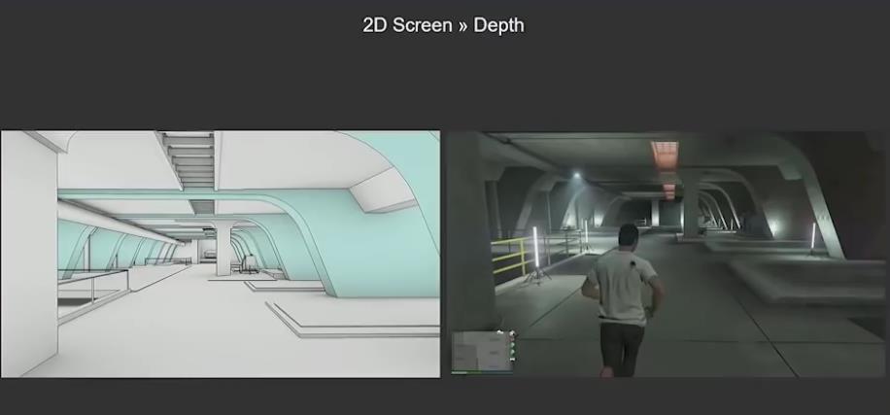Screen dimensions: 890x415
Task: Click the minimap in the gameplay HUD
Action: [483, 352]
